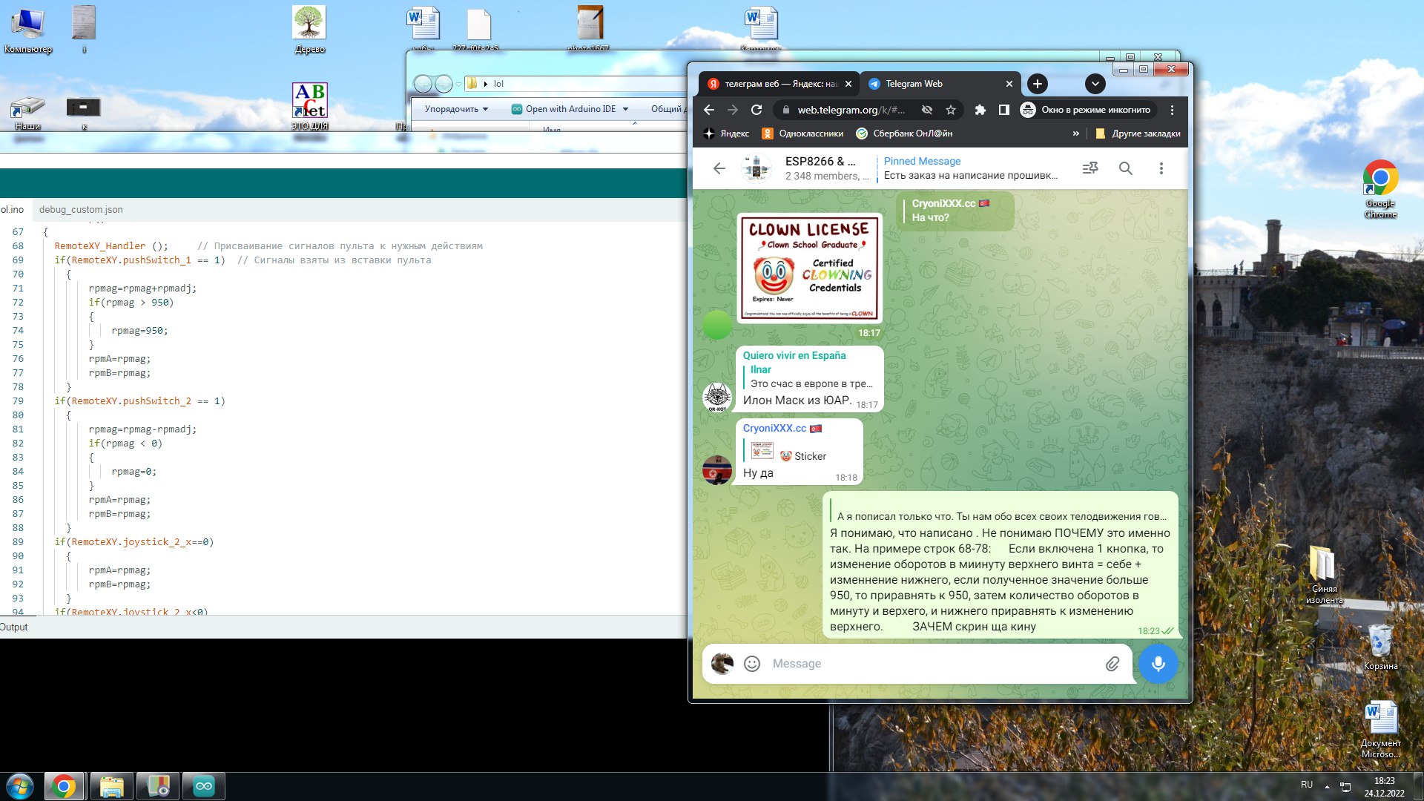Bookmark this page with the star icon

951,110
